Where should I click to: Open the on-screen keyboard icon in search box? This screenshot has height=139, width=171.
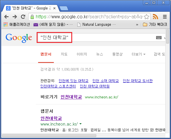159,38
